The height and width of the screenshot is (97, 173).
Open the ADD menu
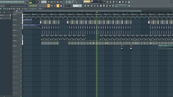(x=4, y=2)
